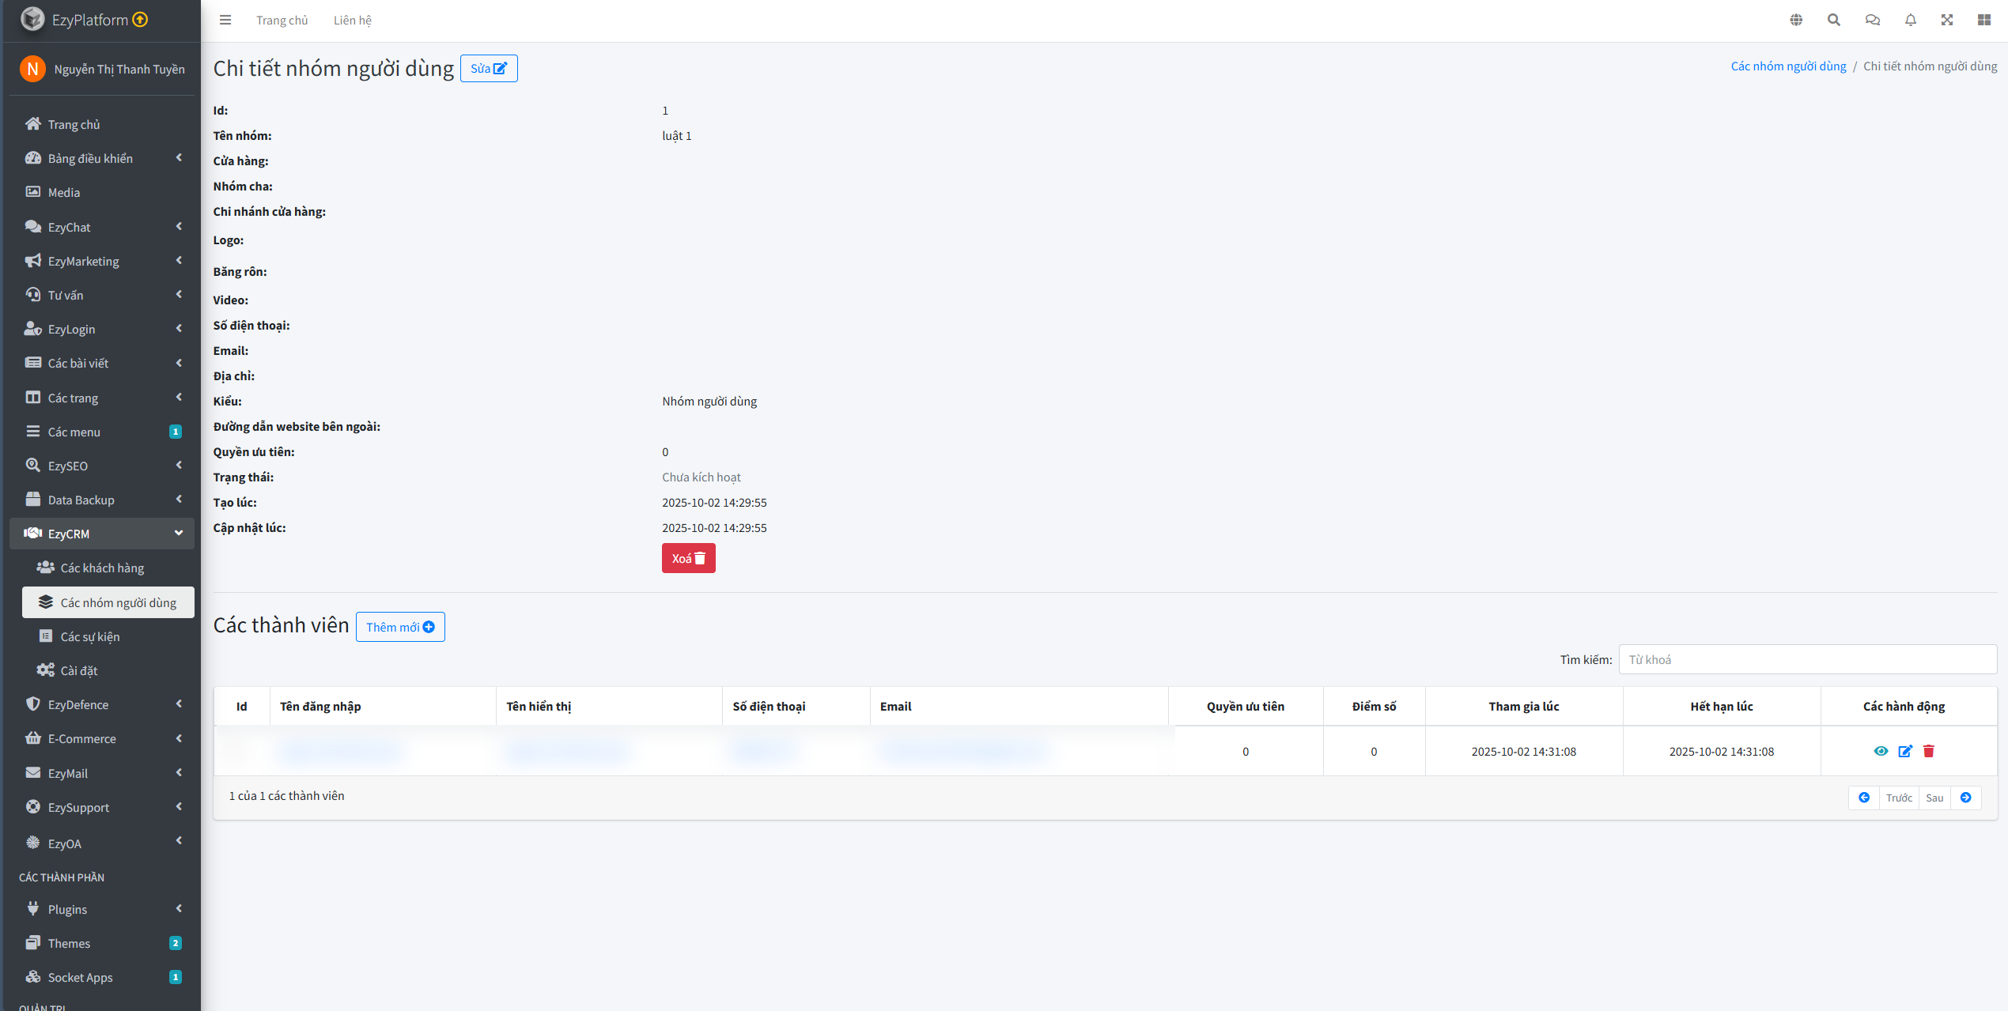Image resolution: width=2008 pixels, height=1011 pixels.
Task: Click Các nhóm người dùng breadcrumb link
Action: (1787, 66)
